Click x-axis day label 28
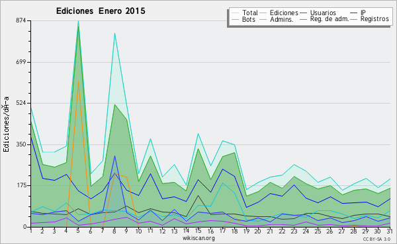This screenshot has width=397, height=244. pyautogui.click(x=354, y=231)
